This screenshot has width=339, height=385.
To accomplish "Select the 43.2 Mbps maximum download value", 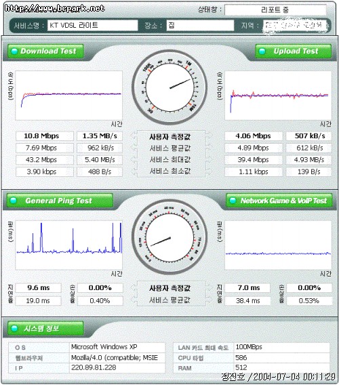I will click(45, 160).
